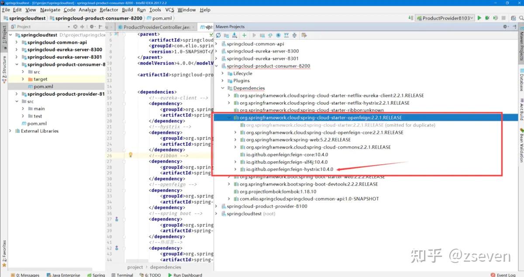Toggle the Favorites tool window
Image resolution: width=524 pixels, height=277 pixels.
point(3,251)
